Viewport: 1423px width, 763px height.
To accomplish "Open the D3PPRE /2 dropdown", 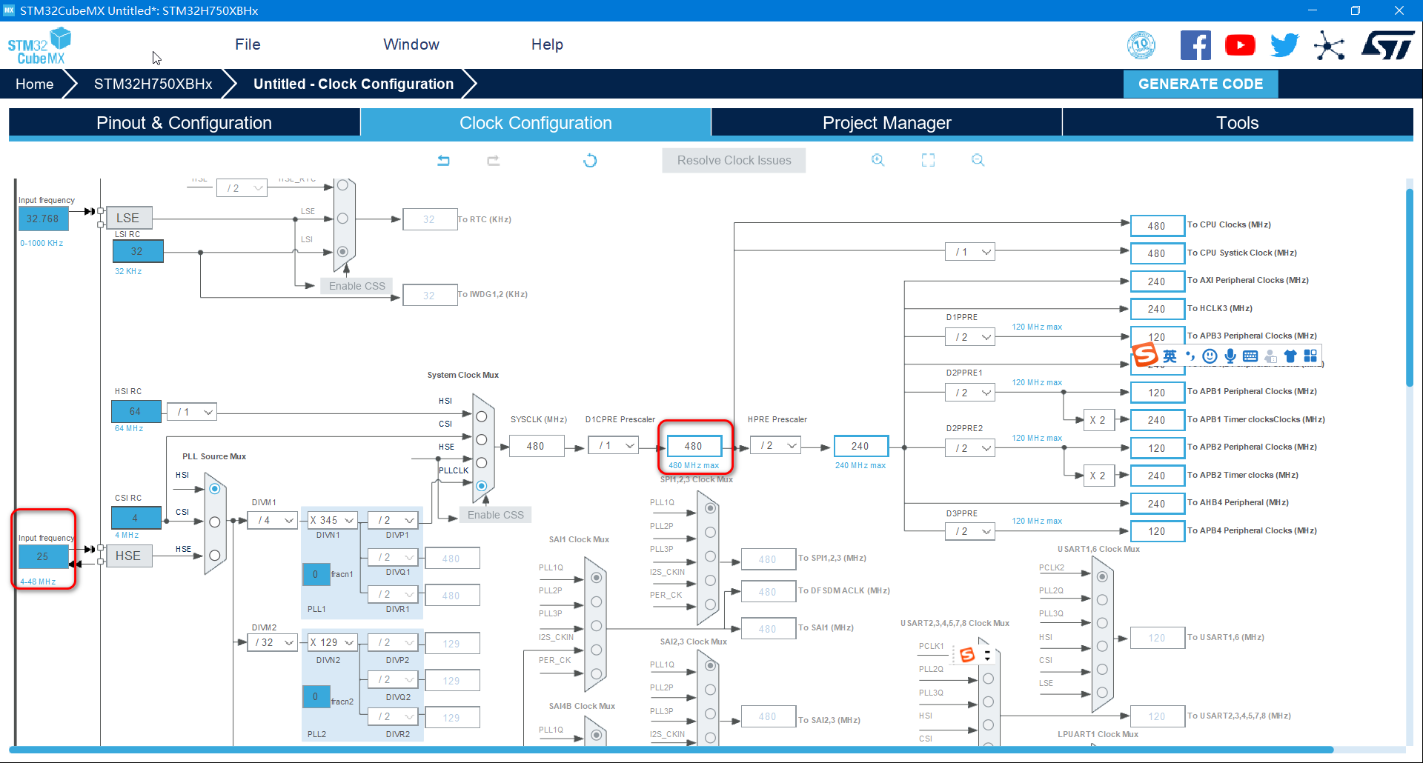I will coord(969,531).
